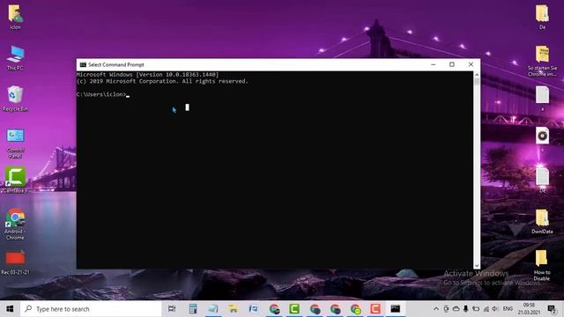Show hidden system tray icons
Image resolution: width=564 pixels, height=317 pixels.
[436, 309]
